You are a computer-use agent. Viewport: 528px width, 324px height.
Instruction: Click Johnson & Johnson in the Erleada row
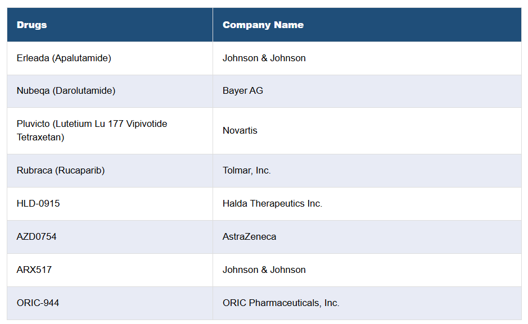pos(264,58)
